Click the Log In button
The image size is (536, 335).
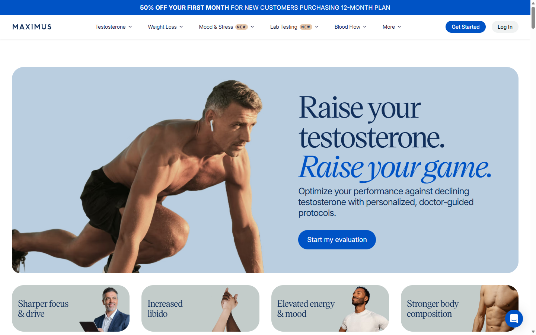pos(505,27)
